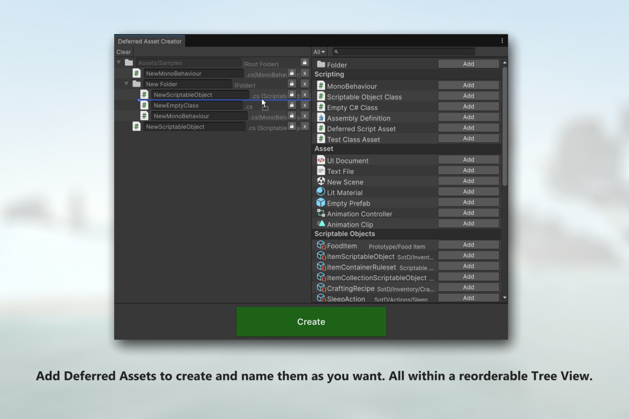Select the New Scene icon

(x=320, y=181)
